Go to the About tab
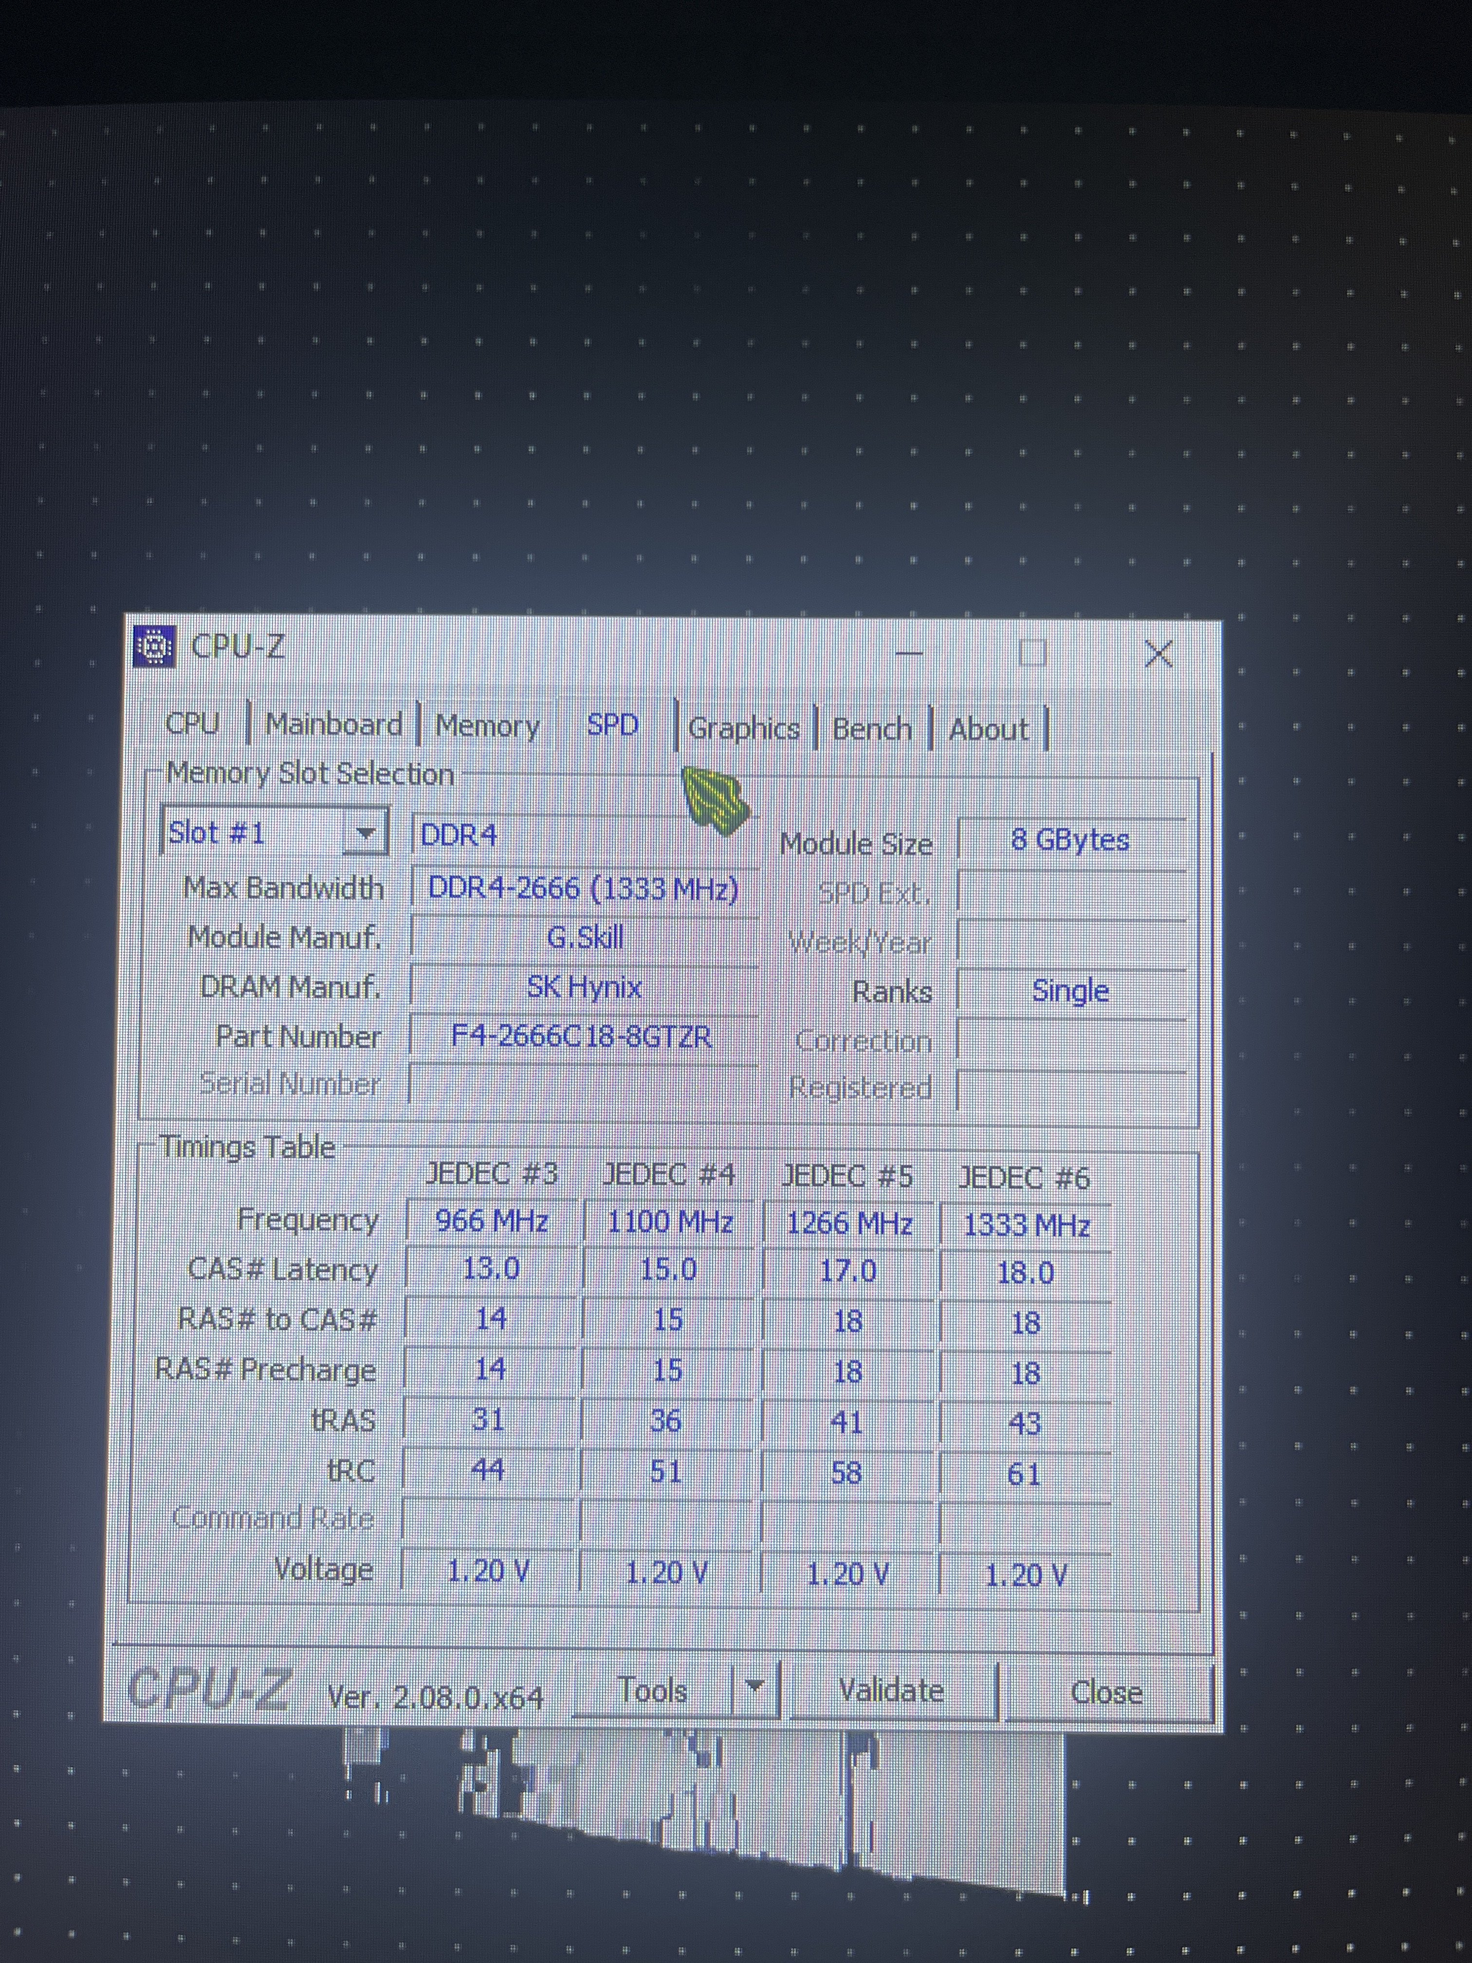The width and height of the screenshot is (1472, 1963). [x=989, y=729]
